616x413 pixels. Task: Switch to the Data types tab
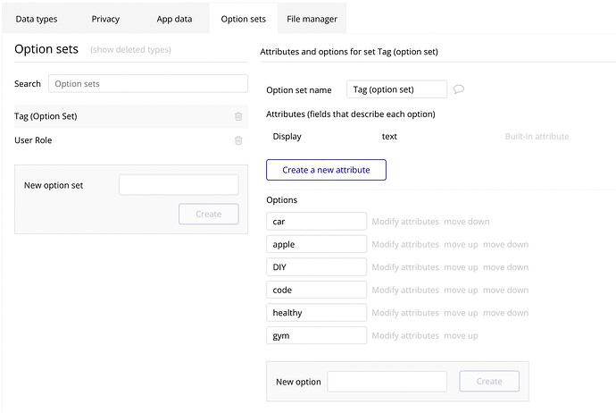coord(37,19)
